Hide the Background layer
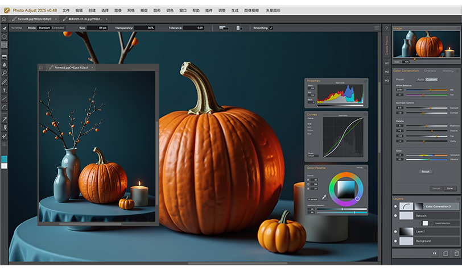Screen dimensions: 462x271 396,241
